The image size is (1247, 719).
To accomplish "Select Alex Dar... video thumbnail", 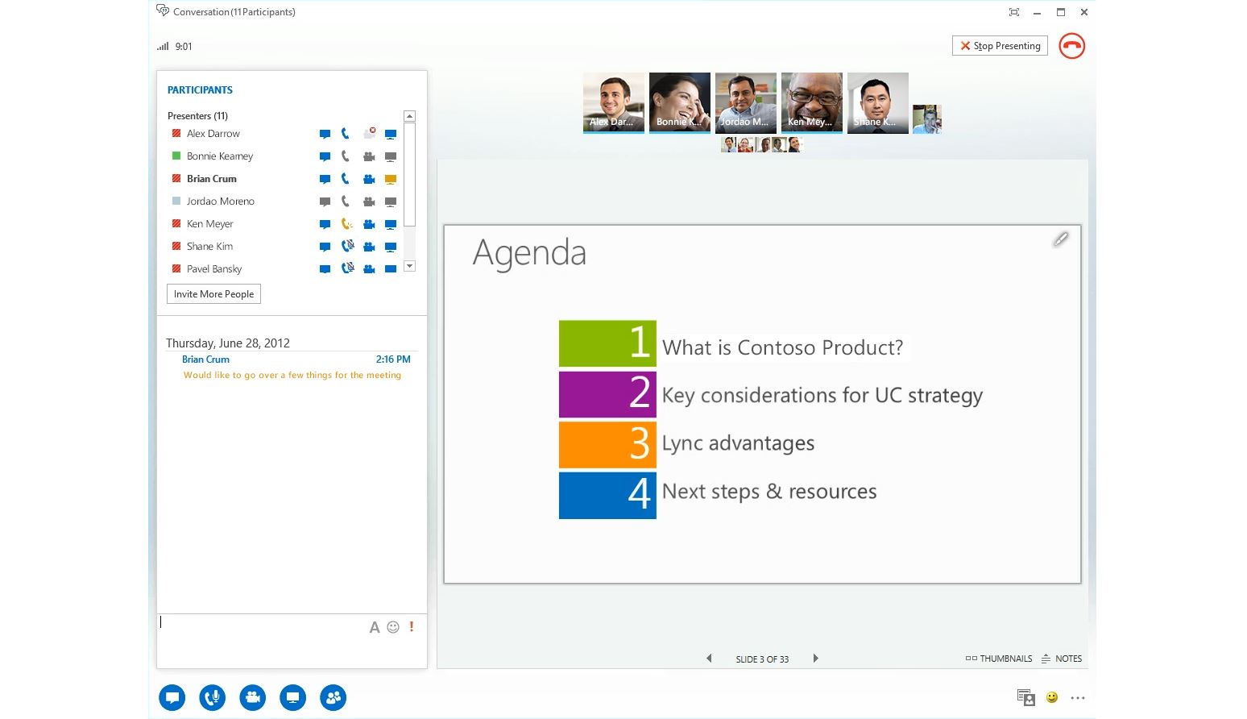I will point(614,102).
